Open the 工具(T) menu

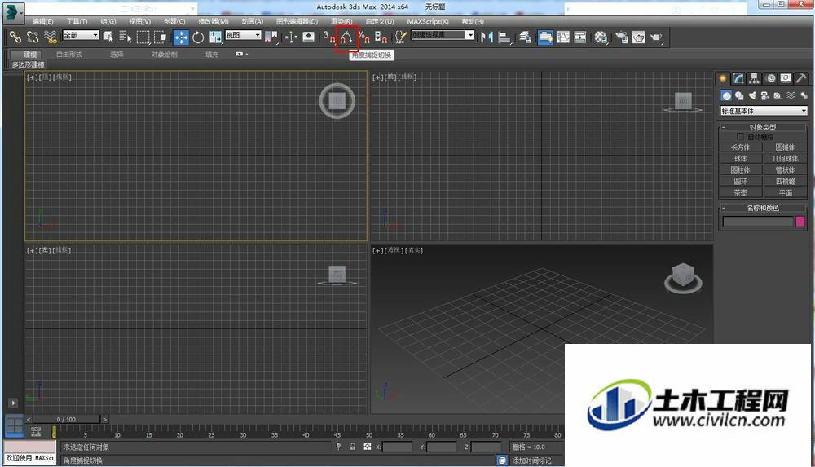pos(77,21)
